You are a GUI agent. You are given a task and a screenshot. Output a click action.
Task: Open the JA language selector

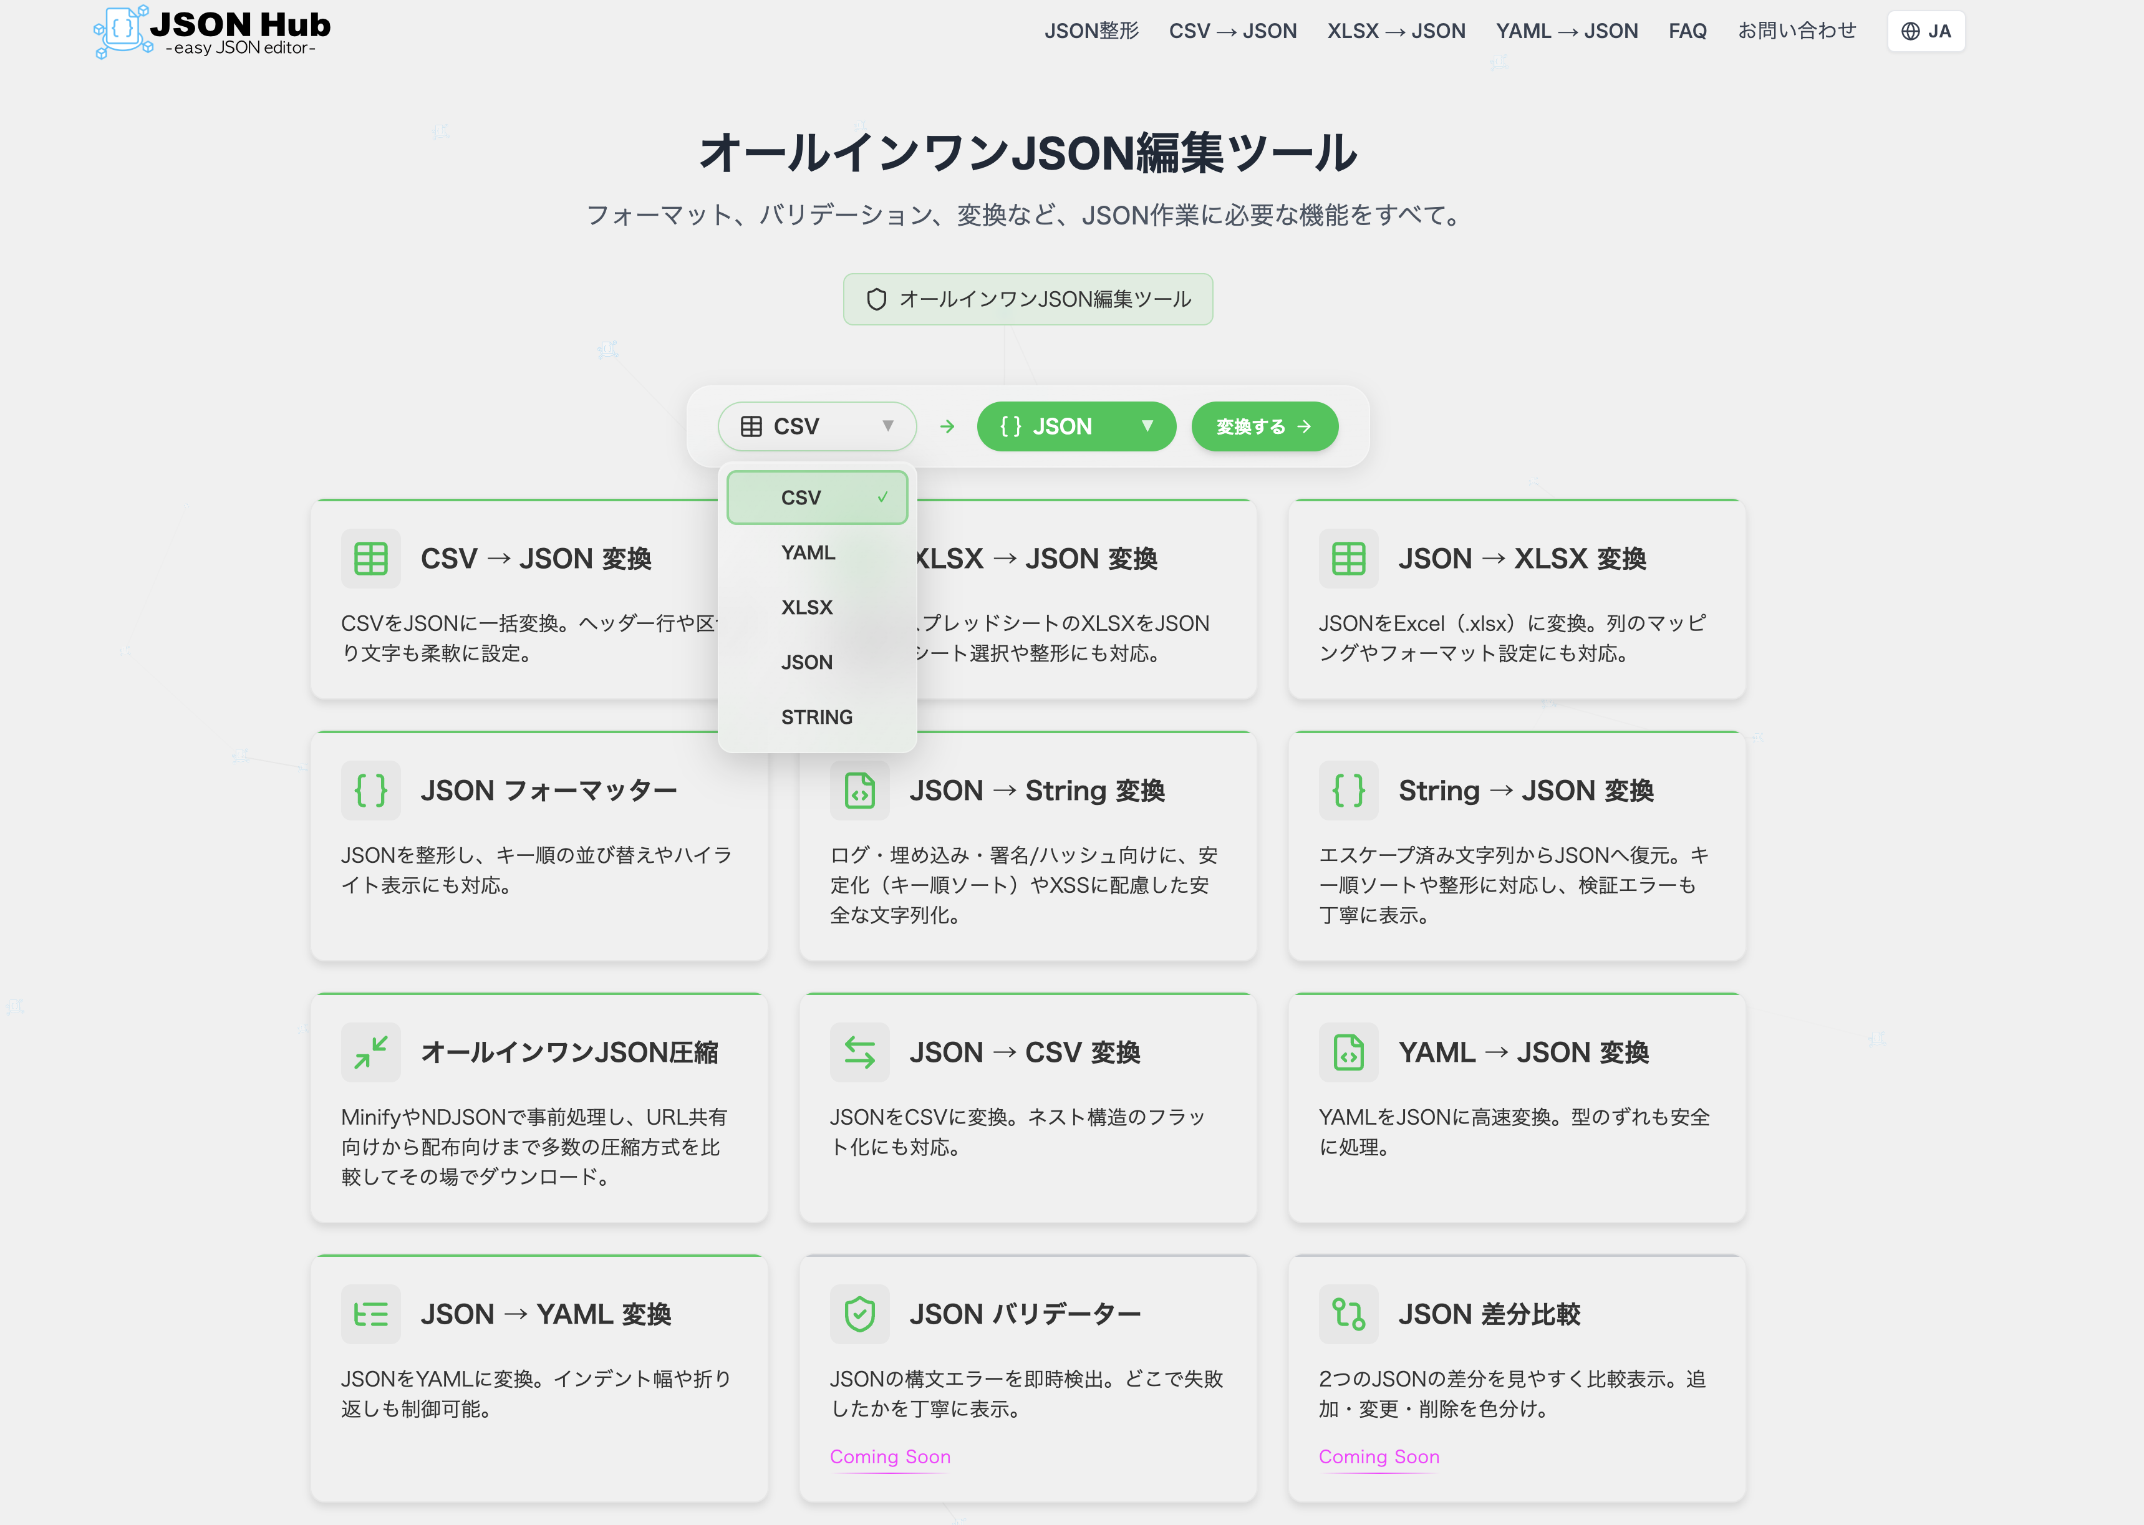click(x=1925, y=31)
